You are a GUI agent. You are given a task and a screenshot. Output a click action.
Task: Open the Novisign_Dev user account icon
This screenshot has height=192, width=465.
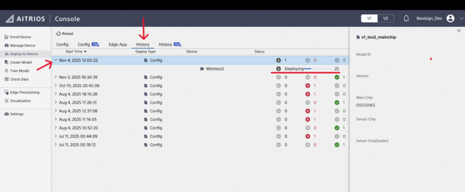[450, 19]
